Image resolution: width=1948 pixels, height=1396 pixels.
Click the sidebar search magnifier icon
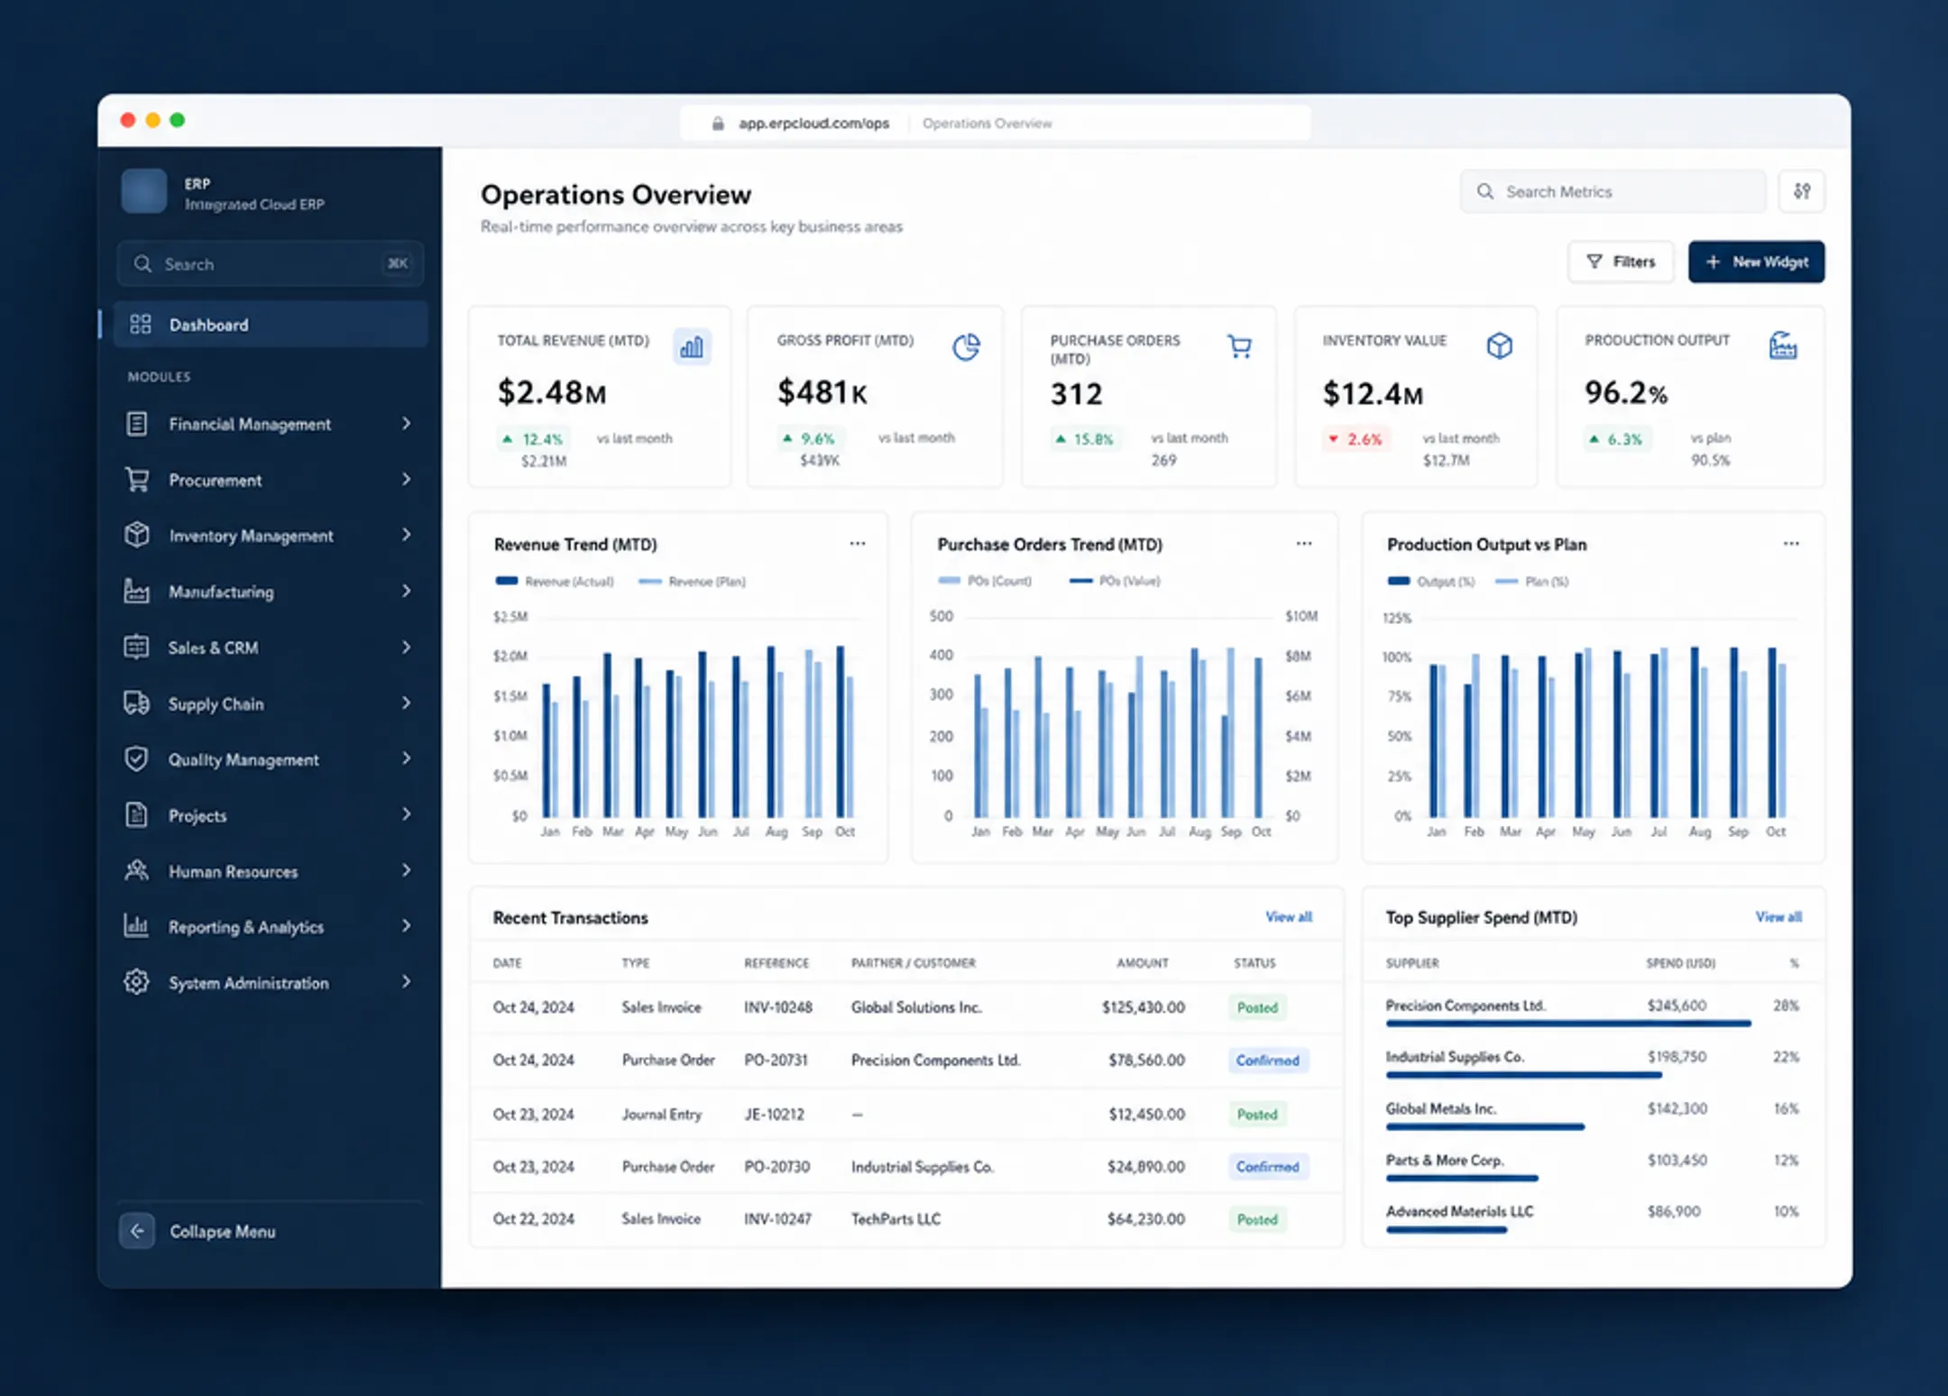142,264
